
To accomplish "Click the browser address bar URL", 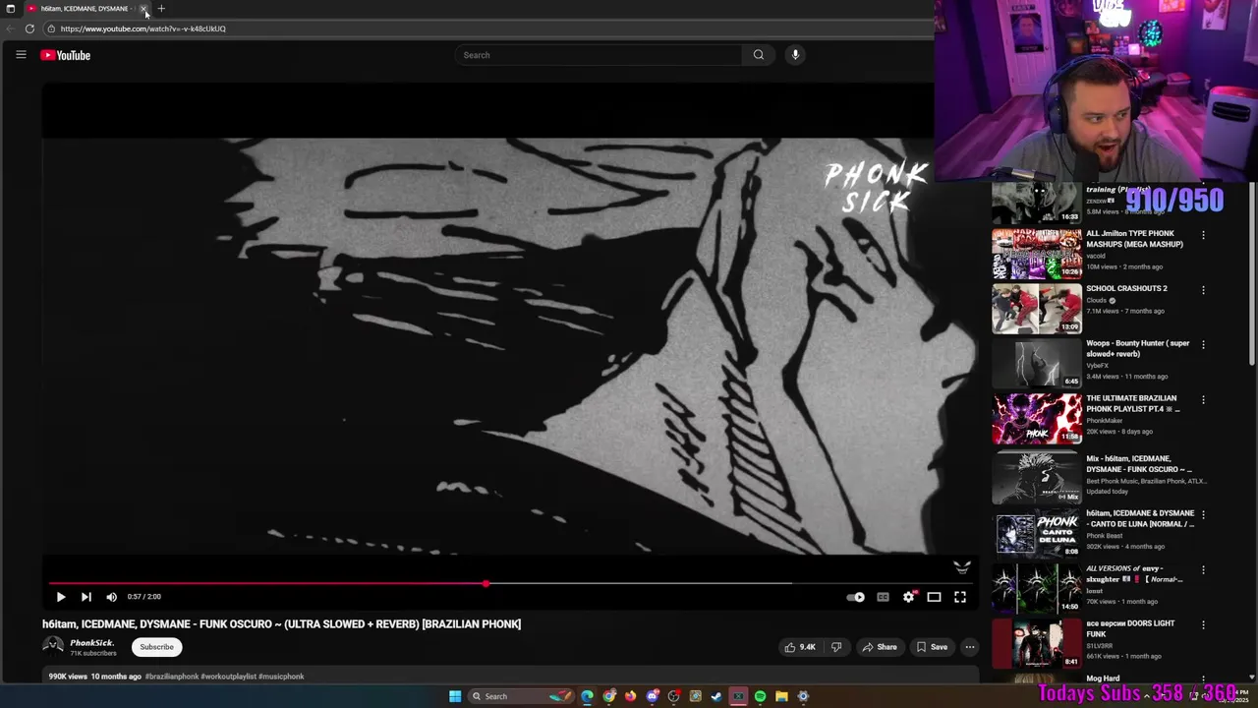I will [143, 29].
